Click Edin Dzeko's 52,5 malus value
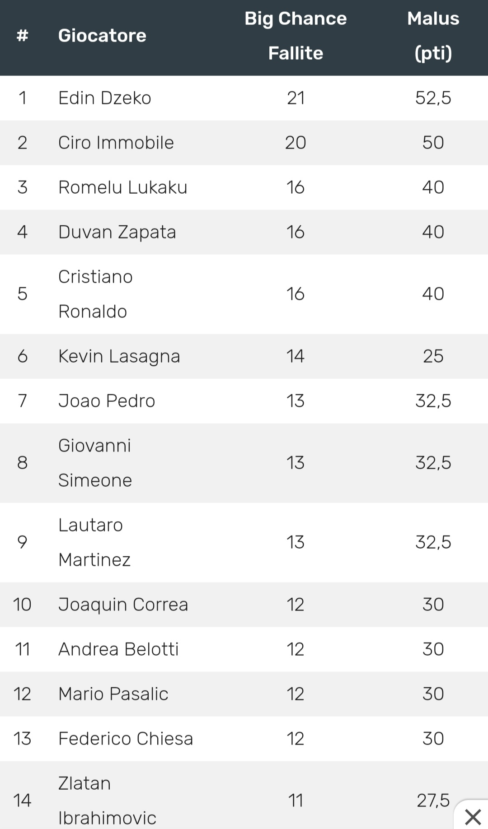Screen dimensions: 488x829 (x=433, y=98)
